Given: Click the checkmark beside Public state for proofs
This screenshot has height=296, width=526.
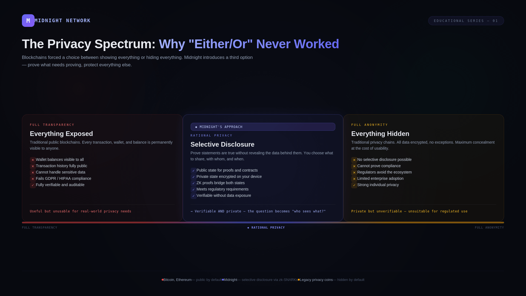Looking at the screenshot, I should [193, 170].
